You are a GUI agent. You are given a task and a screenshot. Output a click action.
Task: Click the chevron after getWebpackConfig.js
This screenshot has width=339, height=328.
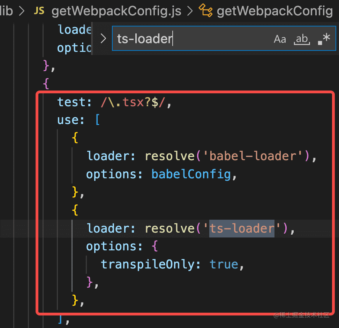(x=190, y=11)
